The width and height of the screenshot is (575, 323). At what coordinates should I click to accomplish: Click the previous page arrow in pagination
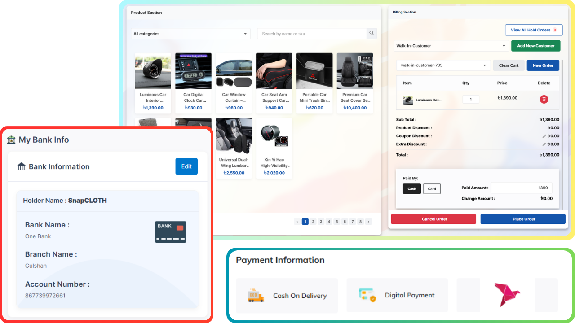(297, 222)
